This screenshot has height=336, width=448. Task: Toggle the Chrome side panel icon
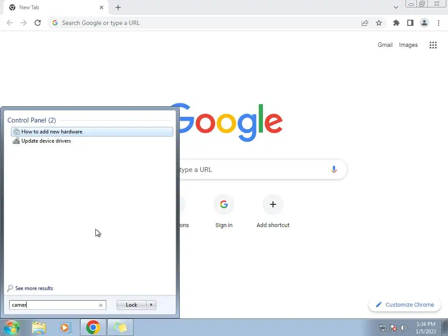(410, 23)
